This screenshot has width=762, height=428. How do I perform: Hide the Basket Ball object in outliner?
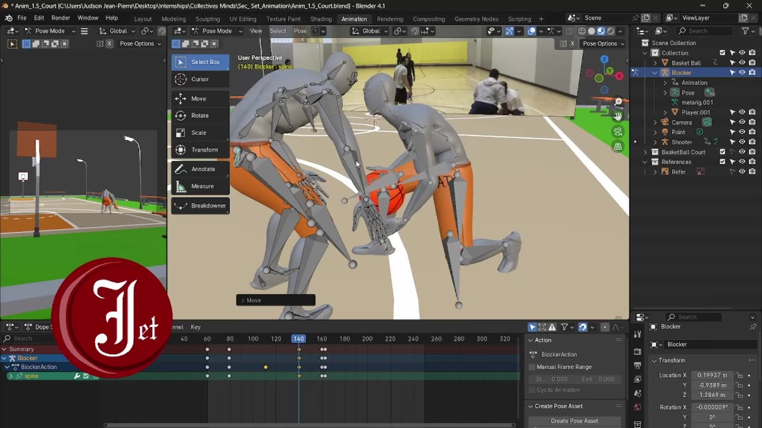(742, 62)
